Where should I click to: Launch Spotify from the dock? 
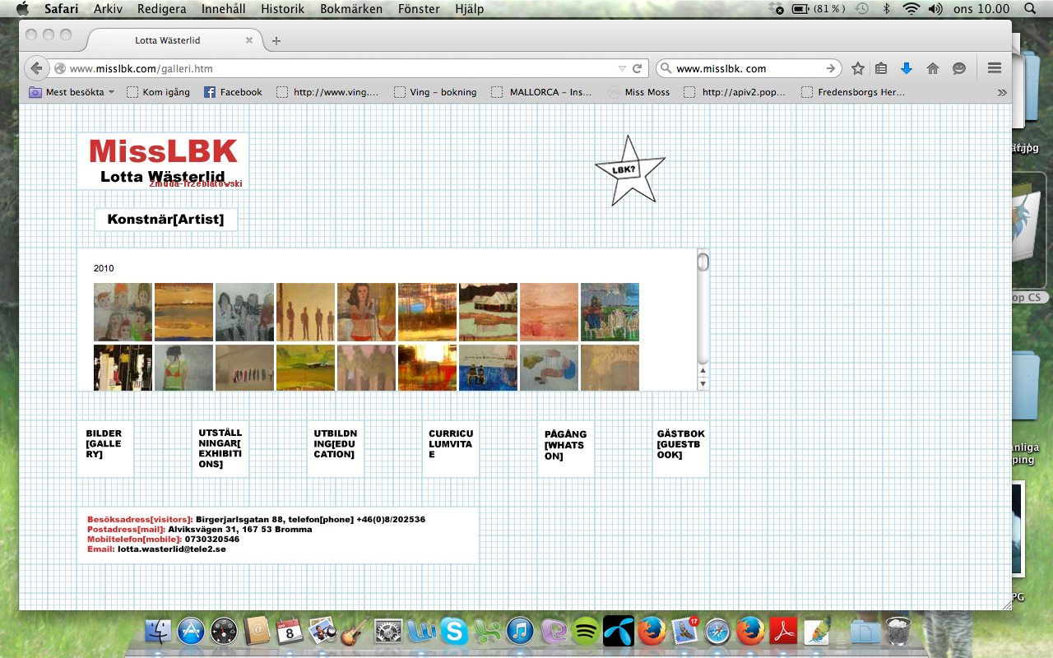(586, 631)
